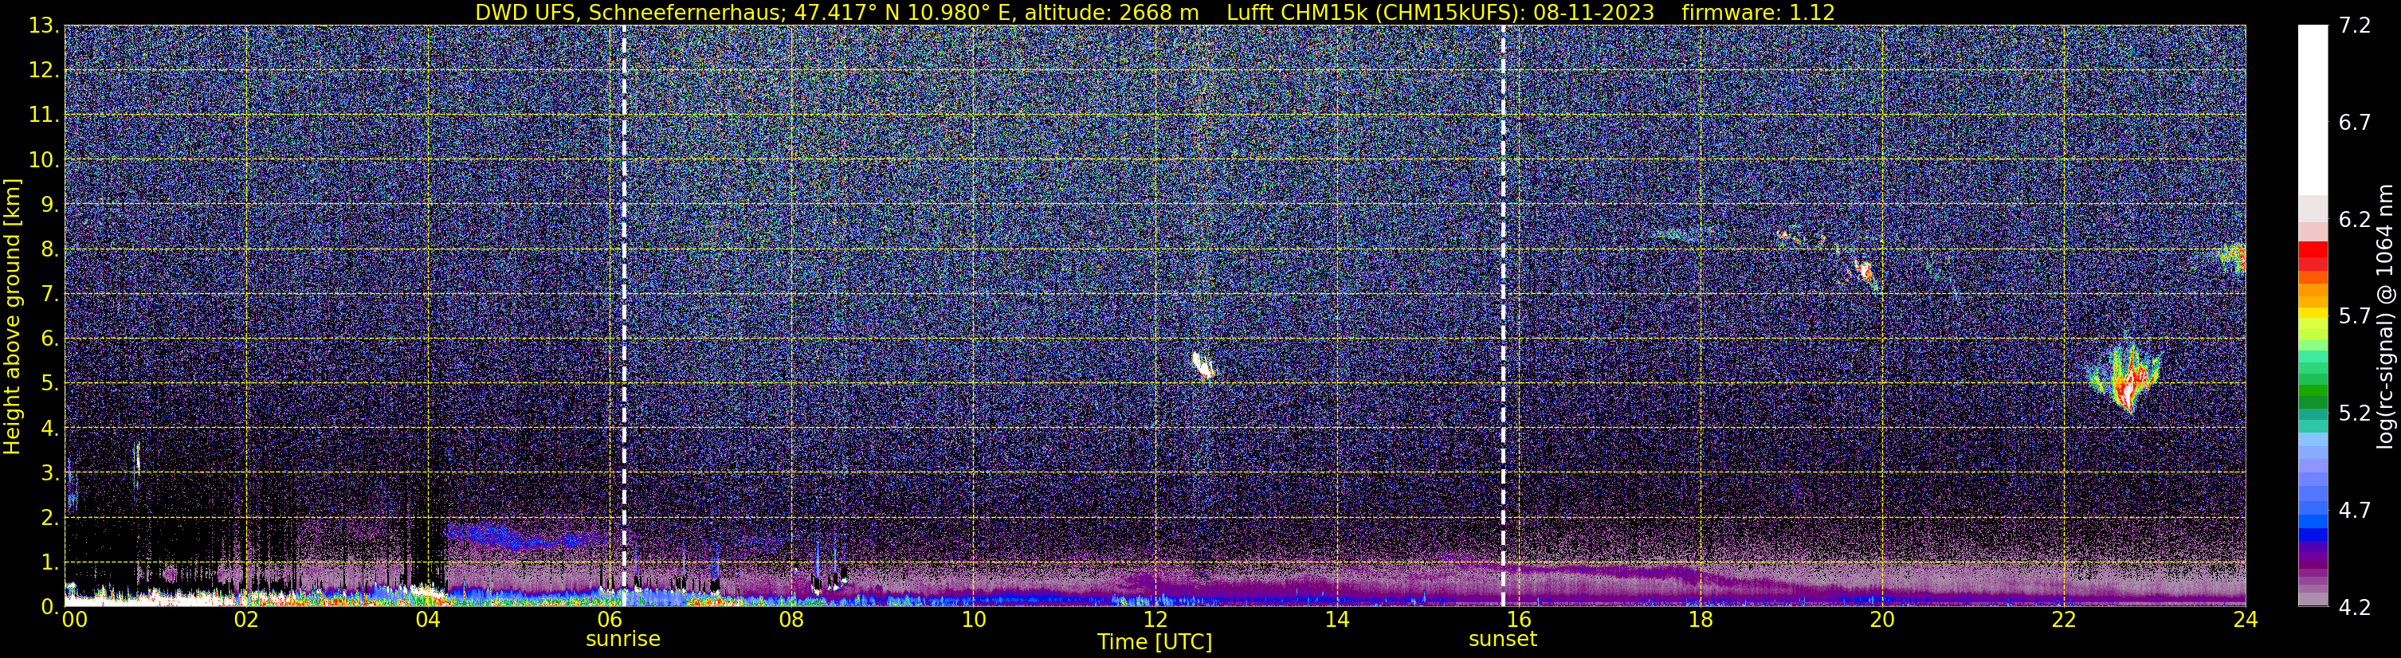The height and width of the screenshot is (658, 2401).
Task: Click the time axis tick label 06
Action: [x=609, y=621]
